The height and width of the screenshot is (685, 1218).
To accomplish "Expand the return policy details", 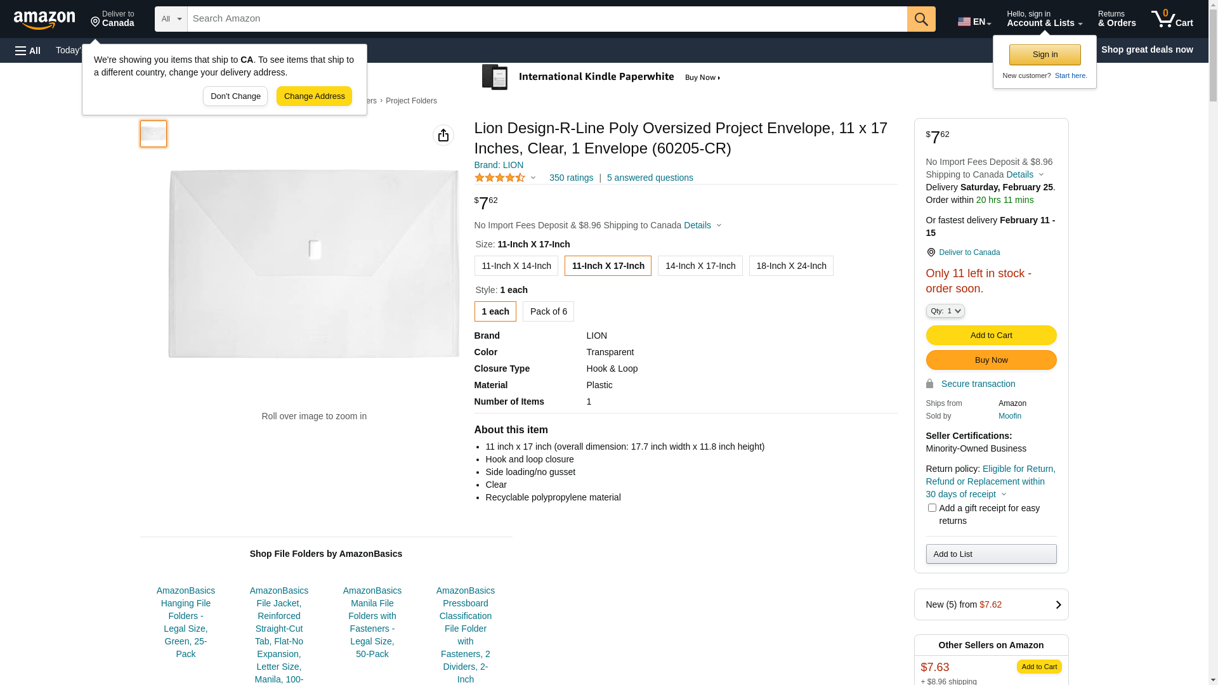I will tap(1004, 495).
